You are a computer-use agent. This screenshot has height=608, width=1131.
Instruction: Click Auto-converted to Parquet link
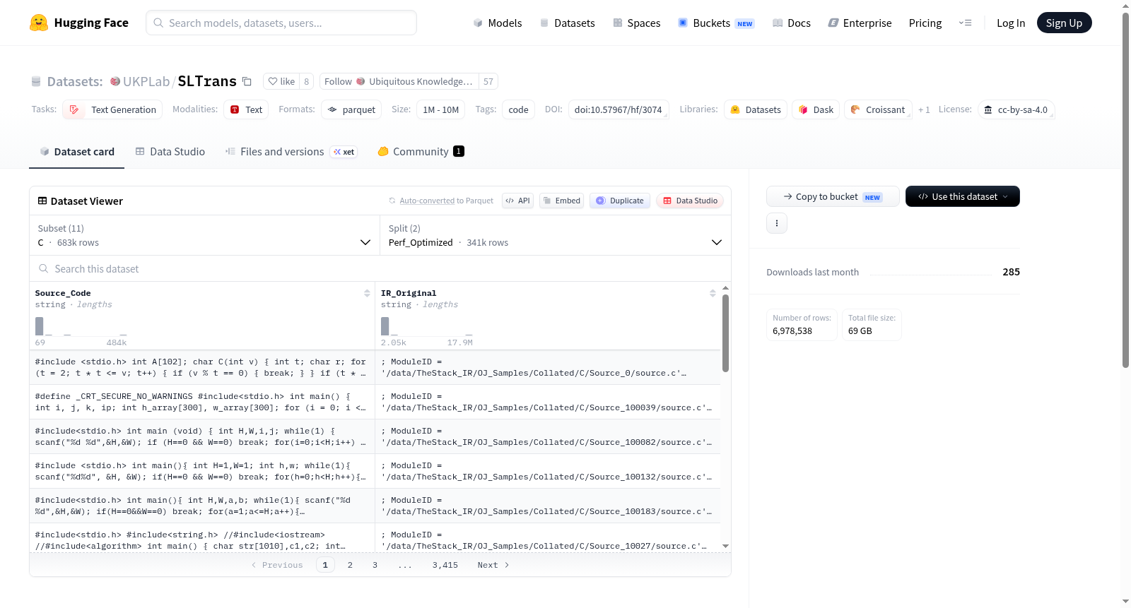click(x=446, y=201)
